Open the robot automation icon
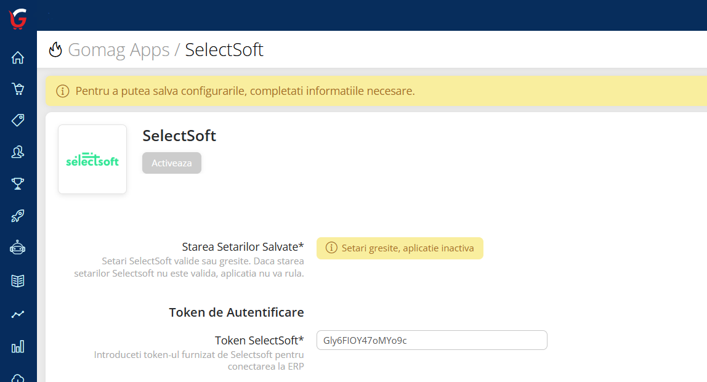Viewport: 707px width, 382px height. (18, 248)
